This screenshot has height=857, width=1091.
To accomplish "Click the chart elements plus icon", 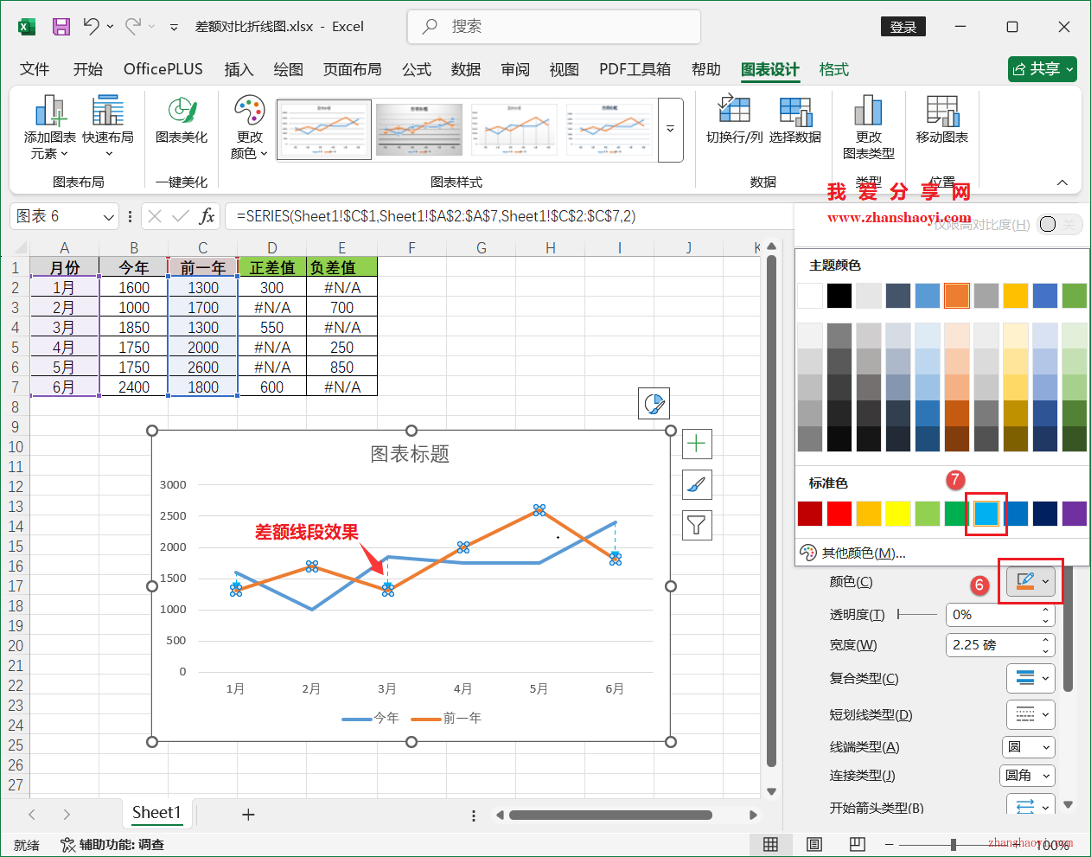I will (x=696, y=443).
